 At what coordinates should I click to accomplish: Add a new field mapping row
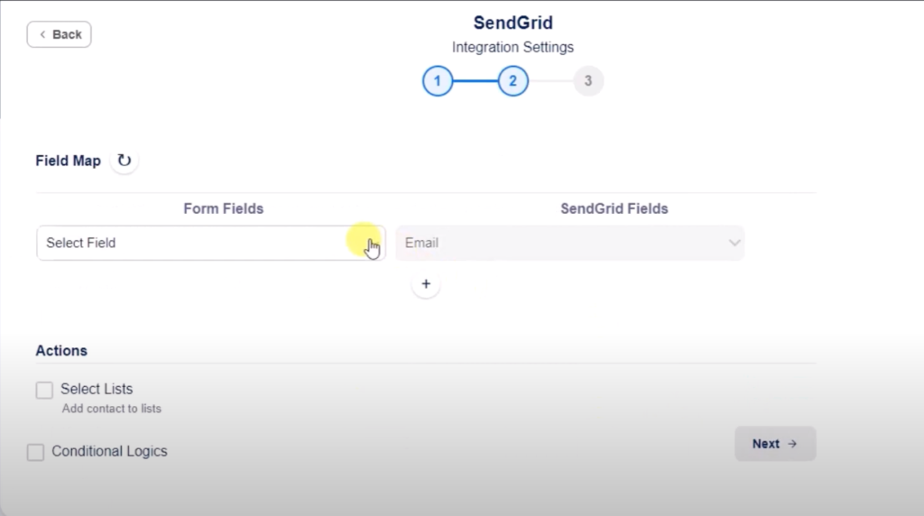[426, 284]
